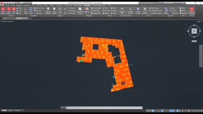Click the Backward clipping button
The width and height of the screenshot is (203, 114).
(x=72, y=10)
